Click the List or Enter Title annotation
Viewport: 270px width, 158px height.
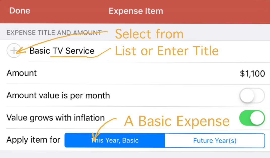tap(166, 51)
